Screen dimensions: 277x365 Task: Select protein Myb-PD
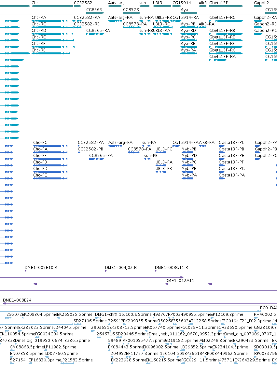(189, 156)
